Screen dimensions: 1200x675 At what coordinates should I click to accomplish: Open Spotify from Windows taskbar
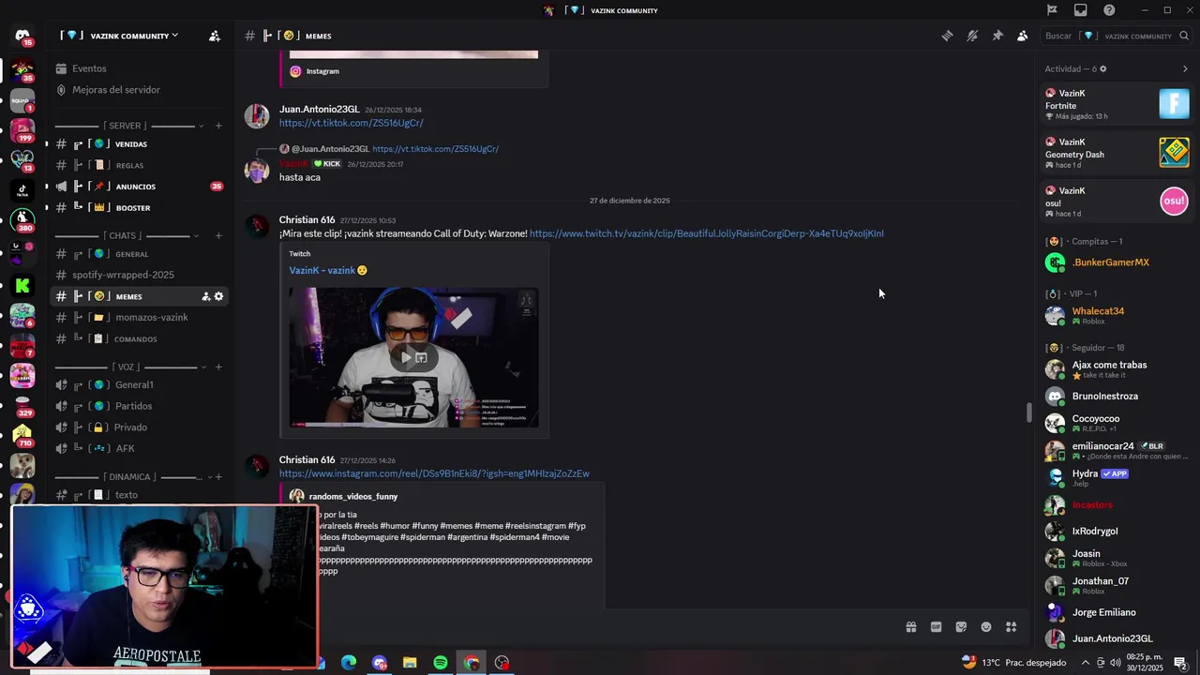[x=441, y=663]
